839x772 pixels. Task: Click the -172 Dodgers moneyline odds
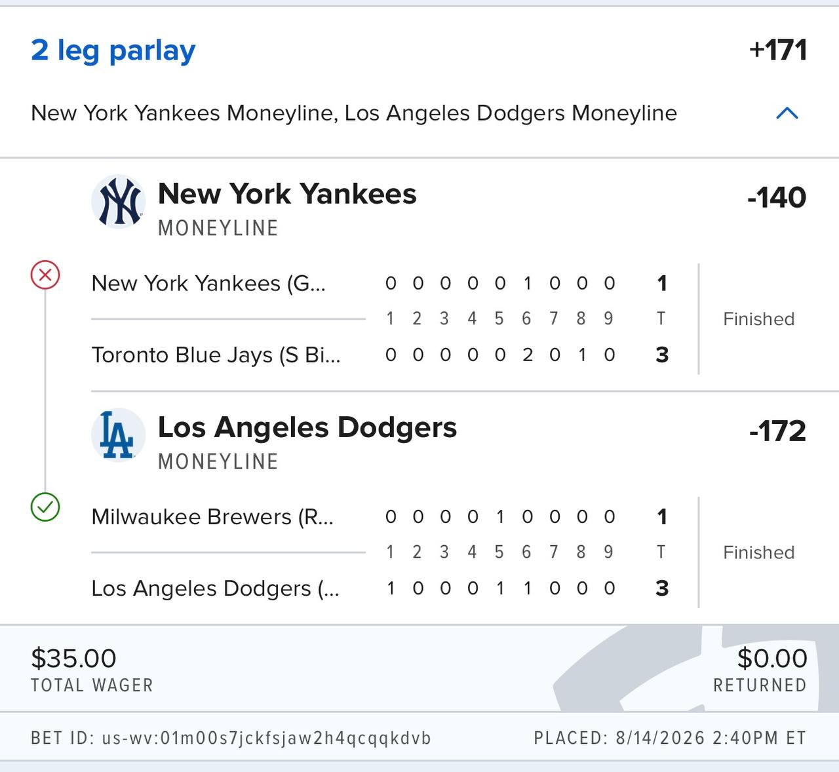777,431
